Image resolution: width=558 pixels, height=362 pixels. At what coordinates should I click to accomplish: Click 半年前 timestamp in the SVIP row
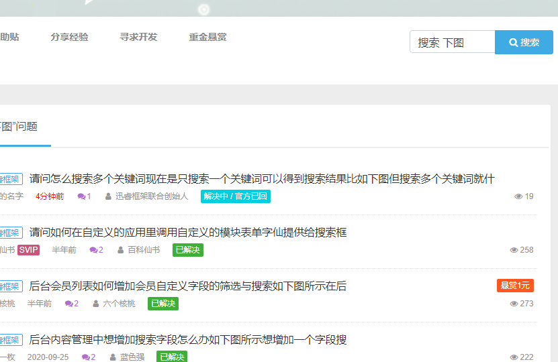tap(64, 250)
